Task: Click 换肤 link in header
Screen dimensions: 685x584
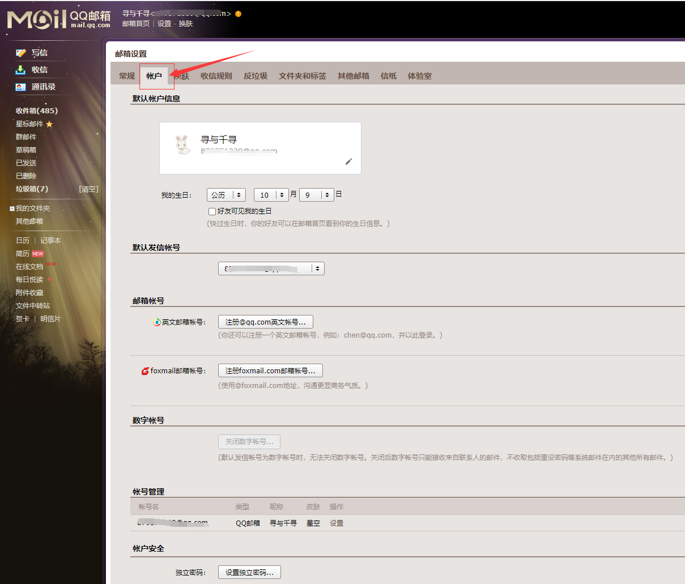Action: 186,24
